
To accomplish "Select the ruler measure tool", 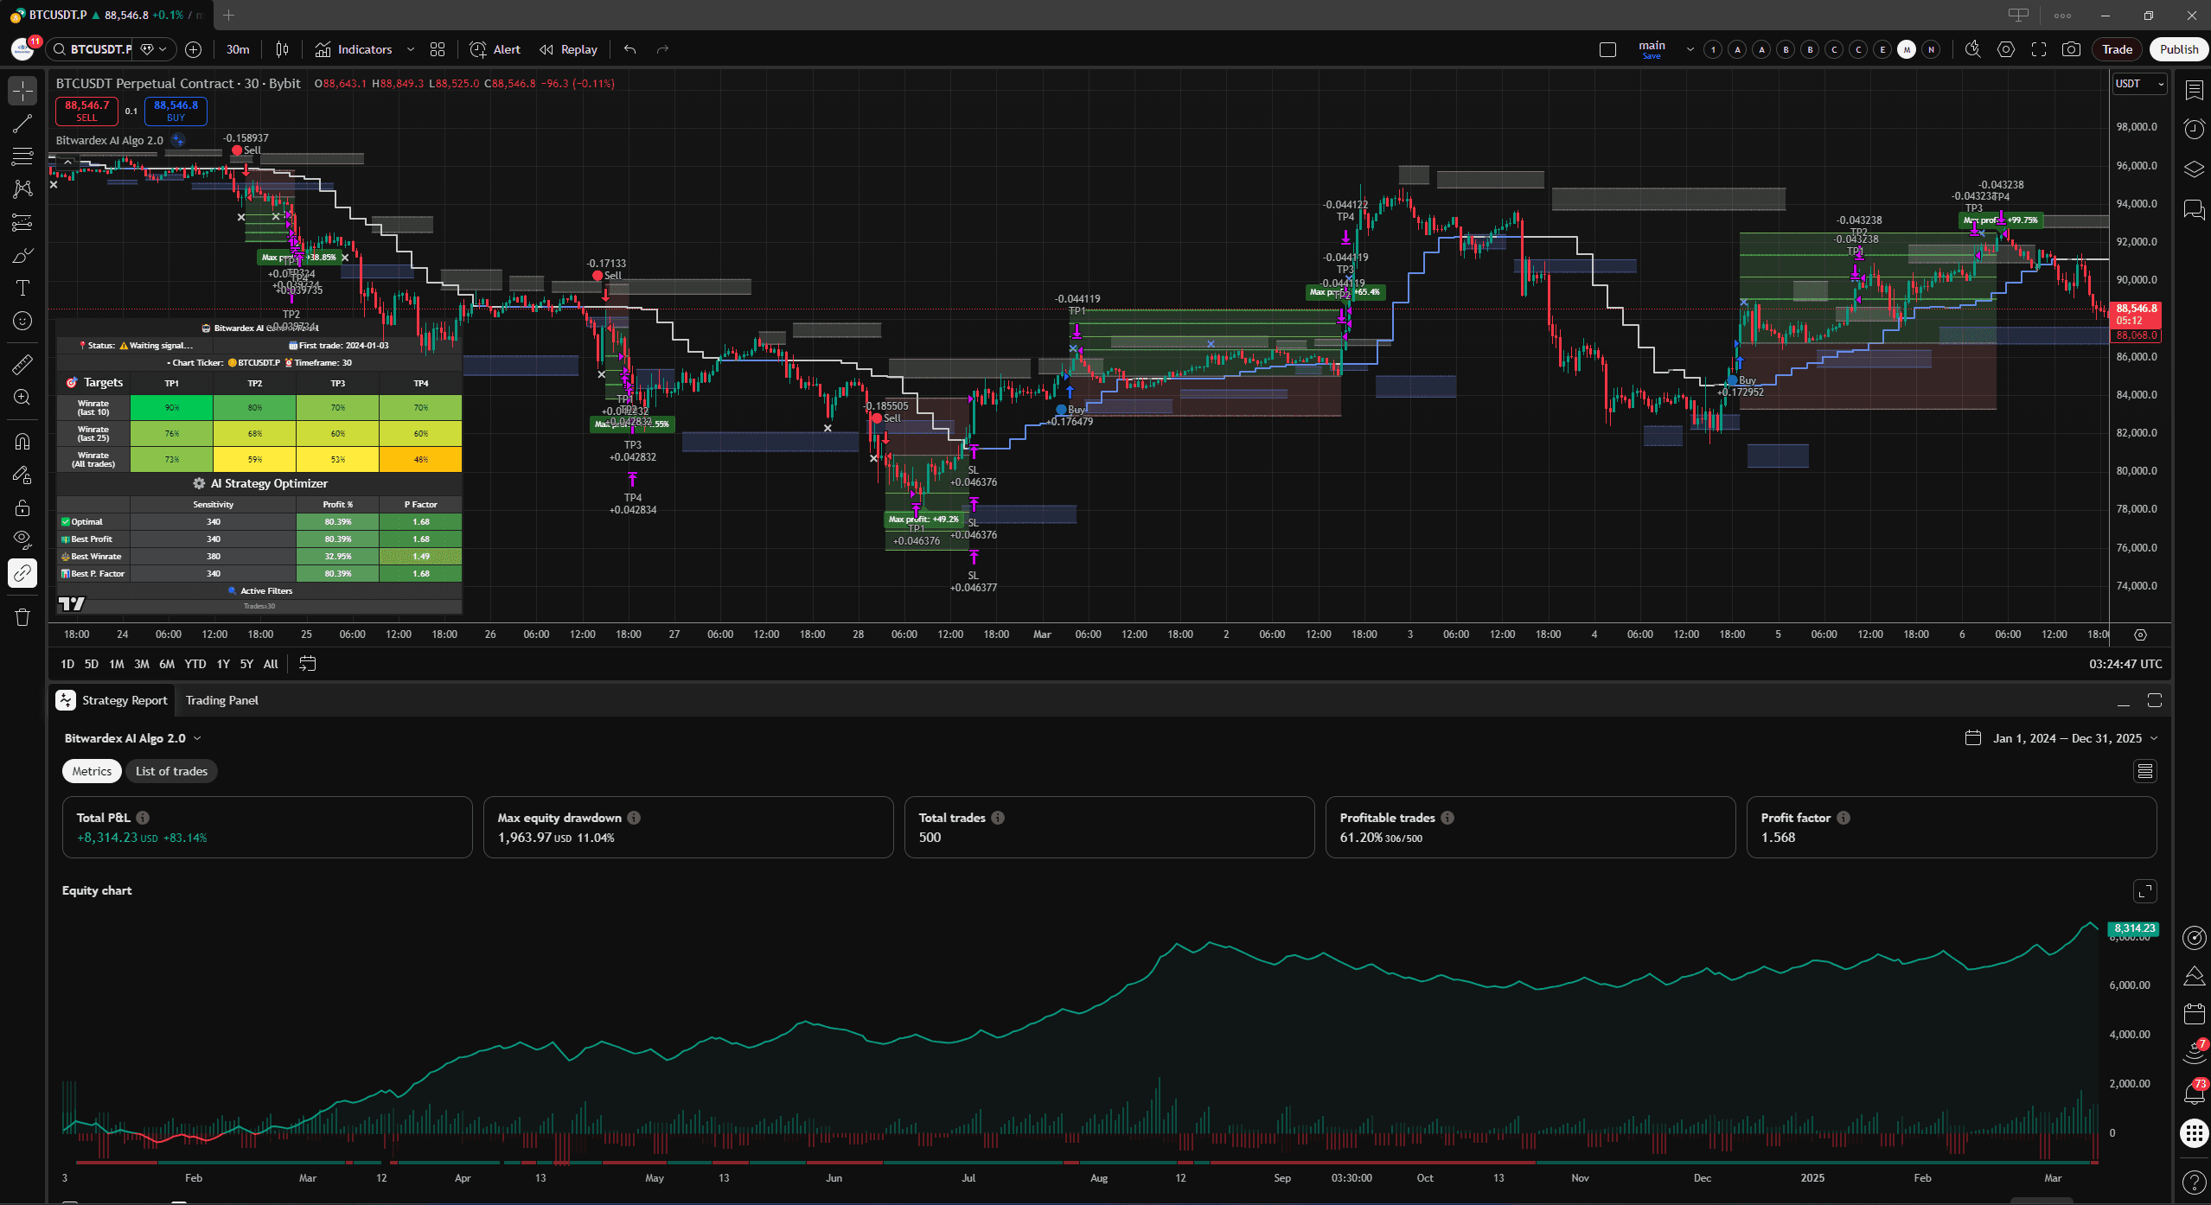I will pyautogui.click(x=22, y=365).
